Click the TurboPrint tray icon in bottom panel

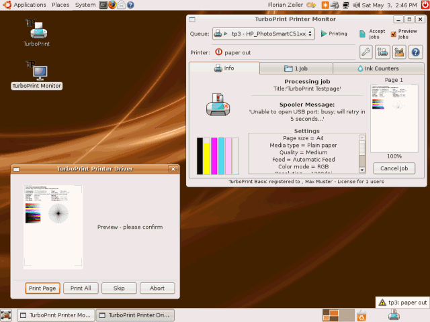pos(394,315)
